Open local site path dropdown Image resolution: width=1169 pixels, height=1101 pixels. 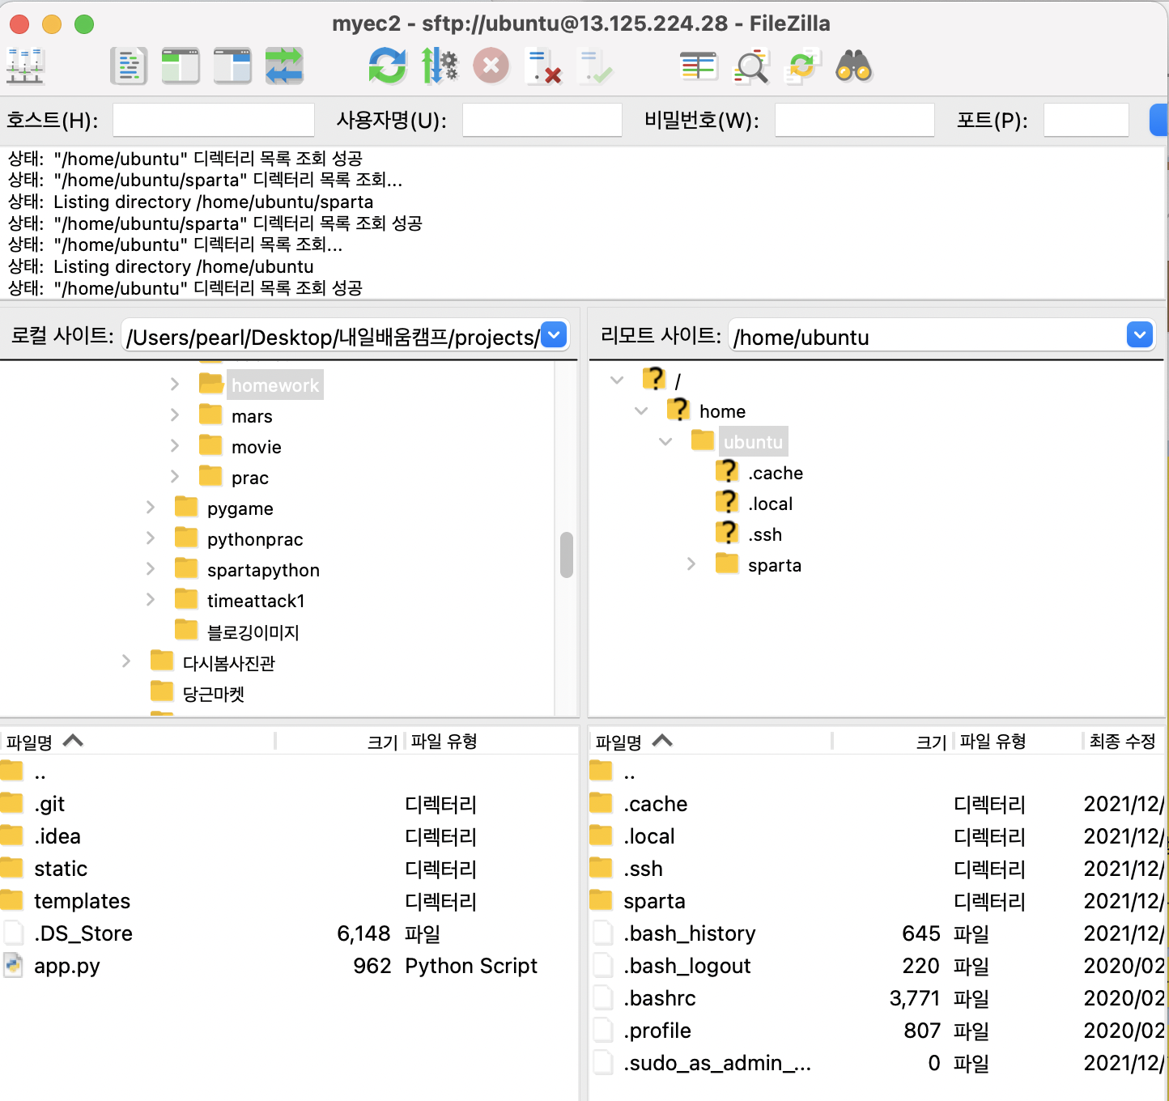point(554,334)
